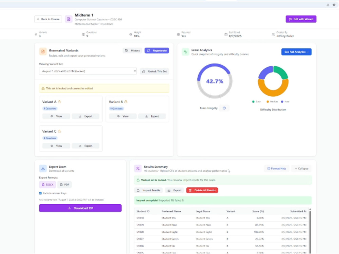Click the purple Hard legend swatch
Viewport: 339px width, 254px height.
tap(282, 102)
